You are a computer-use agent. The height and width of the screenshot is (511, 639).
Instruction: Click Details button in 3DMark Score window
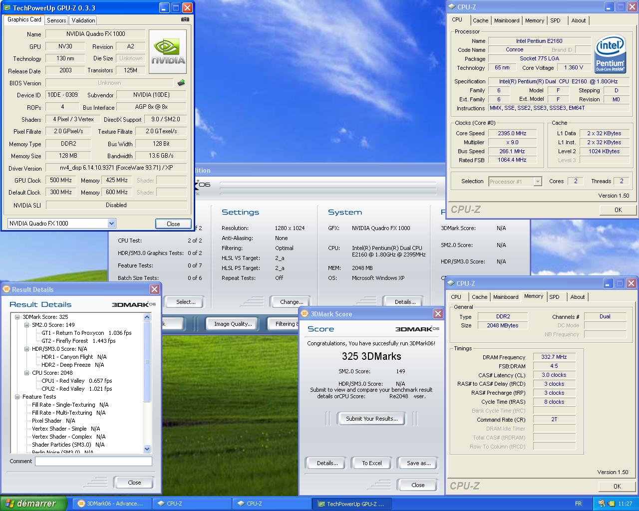click(x=327, y=463)
